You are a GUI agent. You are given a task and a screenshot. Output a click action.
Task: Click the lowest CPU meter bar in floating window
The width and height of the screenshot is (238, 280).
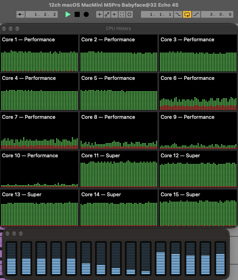146,258
